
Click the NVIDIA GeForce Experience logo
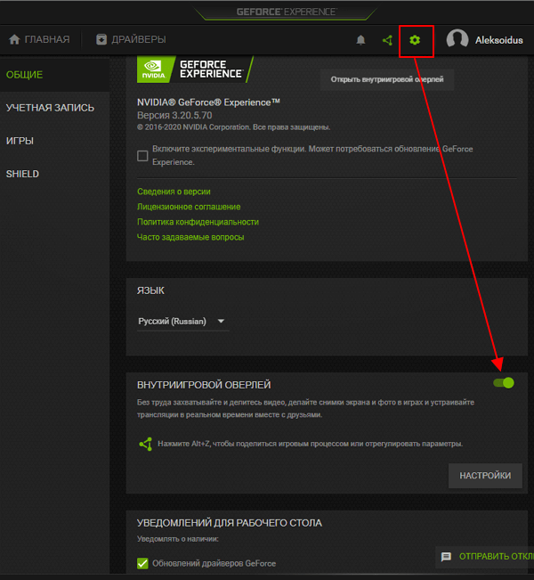tap(195, 69)
